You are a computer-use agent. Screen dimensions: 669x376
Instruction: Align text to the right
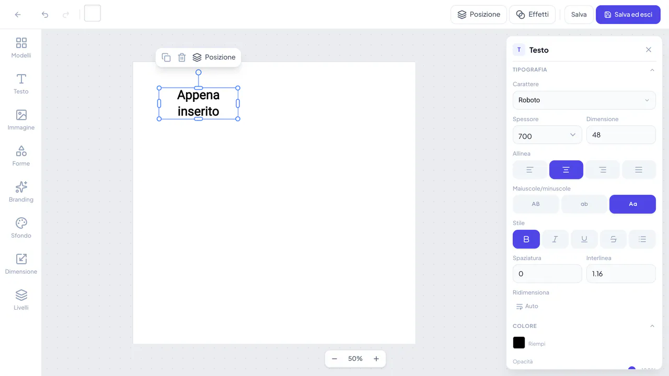tap(603, 170)
